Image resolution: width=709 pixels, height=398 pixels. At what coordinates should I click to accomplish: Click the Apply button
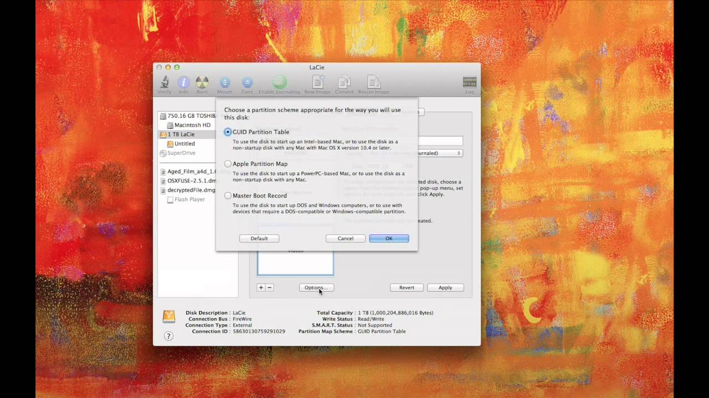point(445,287)
